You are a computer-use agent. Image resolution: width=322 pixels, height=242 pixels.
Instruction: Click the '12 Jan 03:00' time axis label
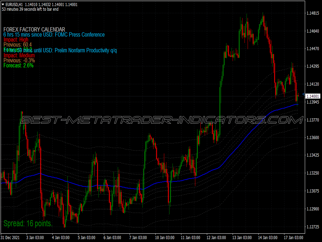(x=216, y=237)
